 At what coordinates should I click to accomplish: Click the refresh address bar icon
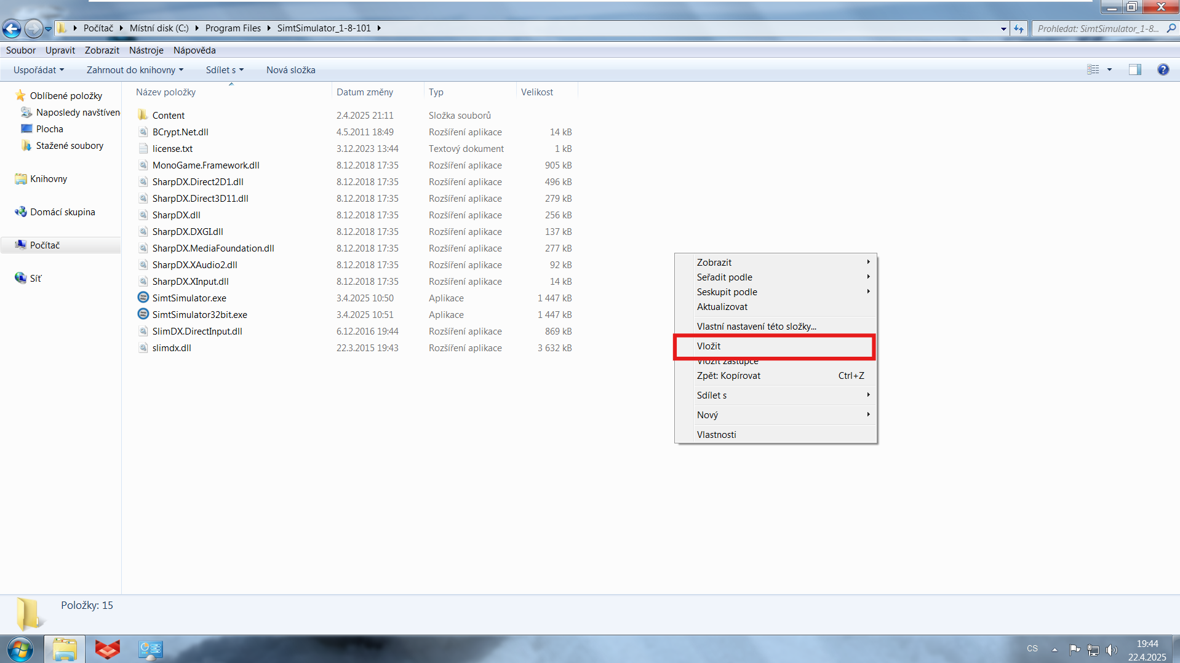[1019, 28]
